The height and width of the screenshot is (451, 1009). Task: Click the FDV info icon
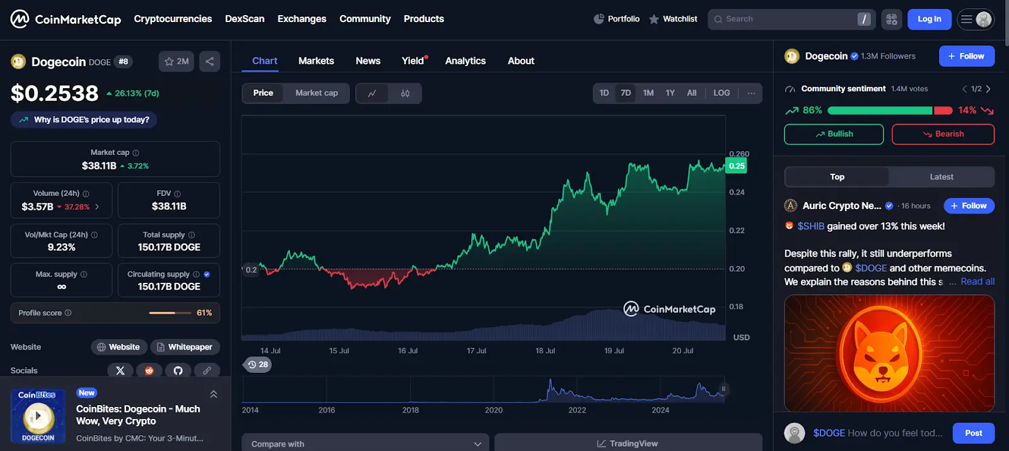[x=177, y=194]
